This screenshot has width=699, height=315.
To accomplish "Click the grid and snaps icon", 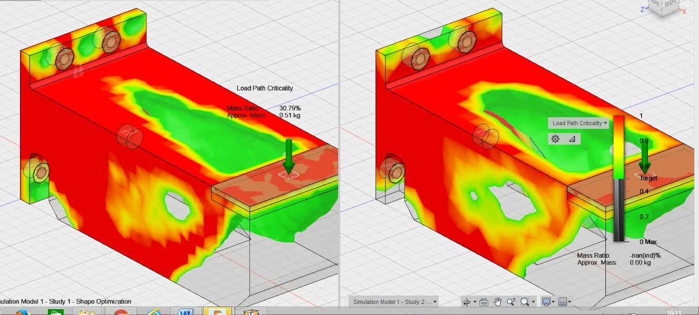I will [563, 302].
